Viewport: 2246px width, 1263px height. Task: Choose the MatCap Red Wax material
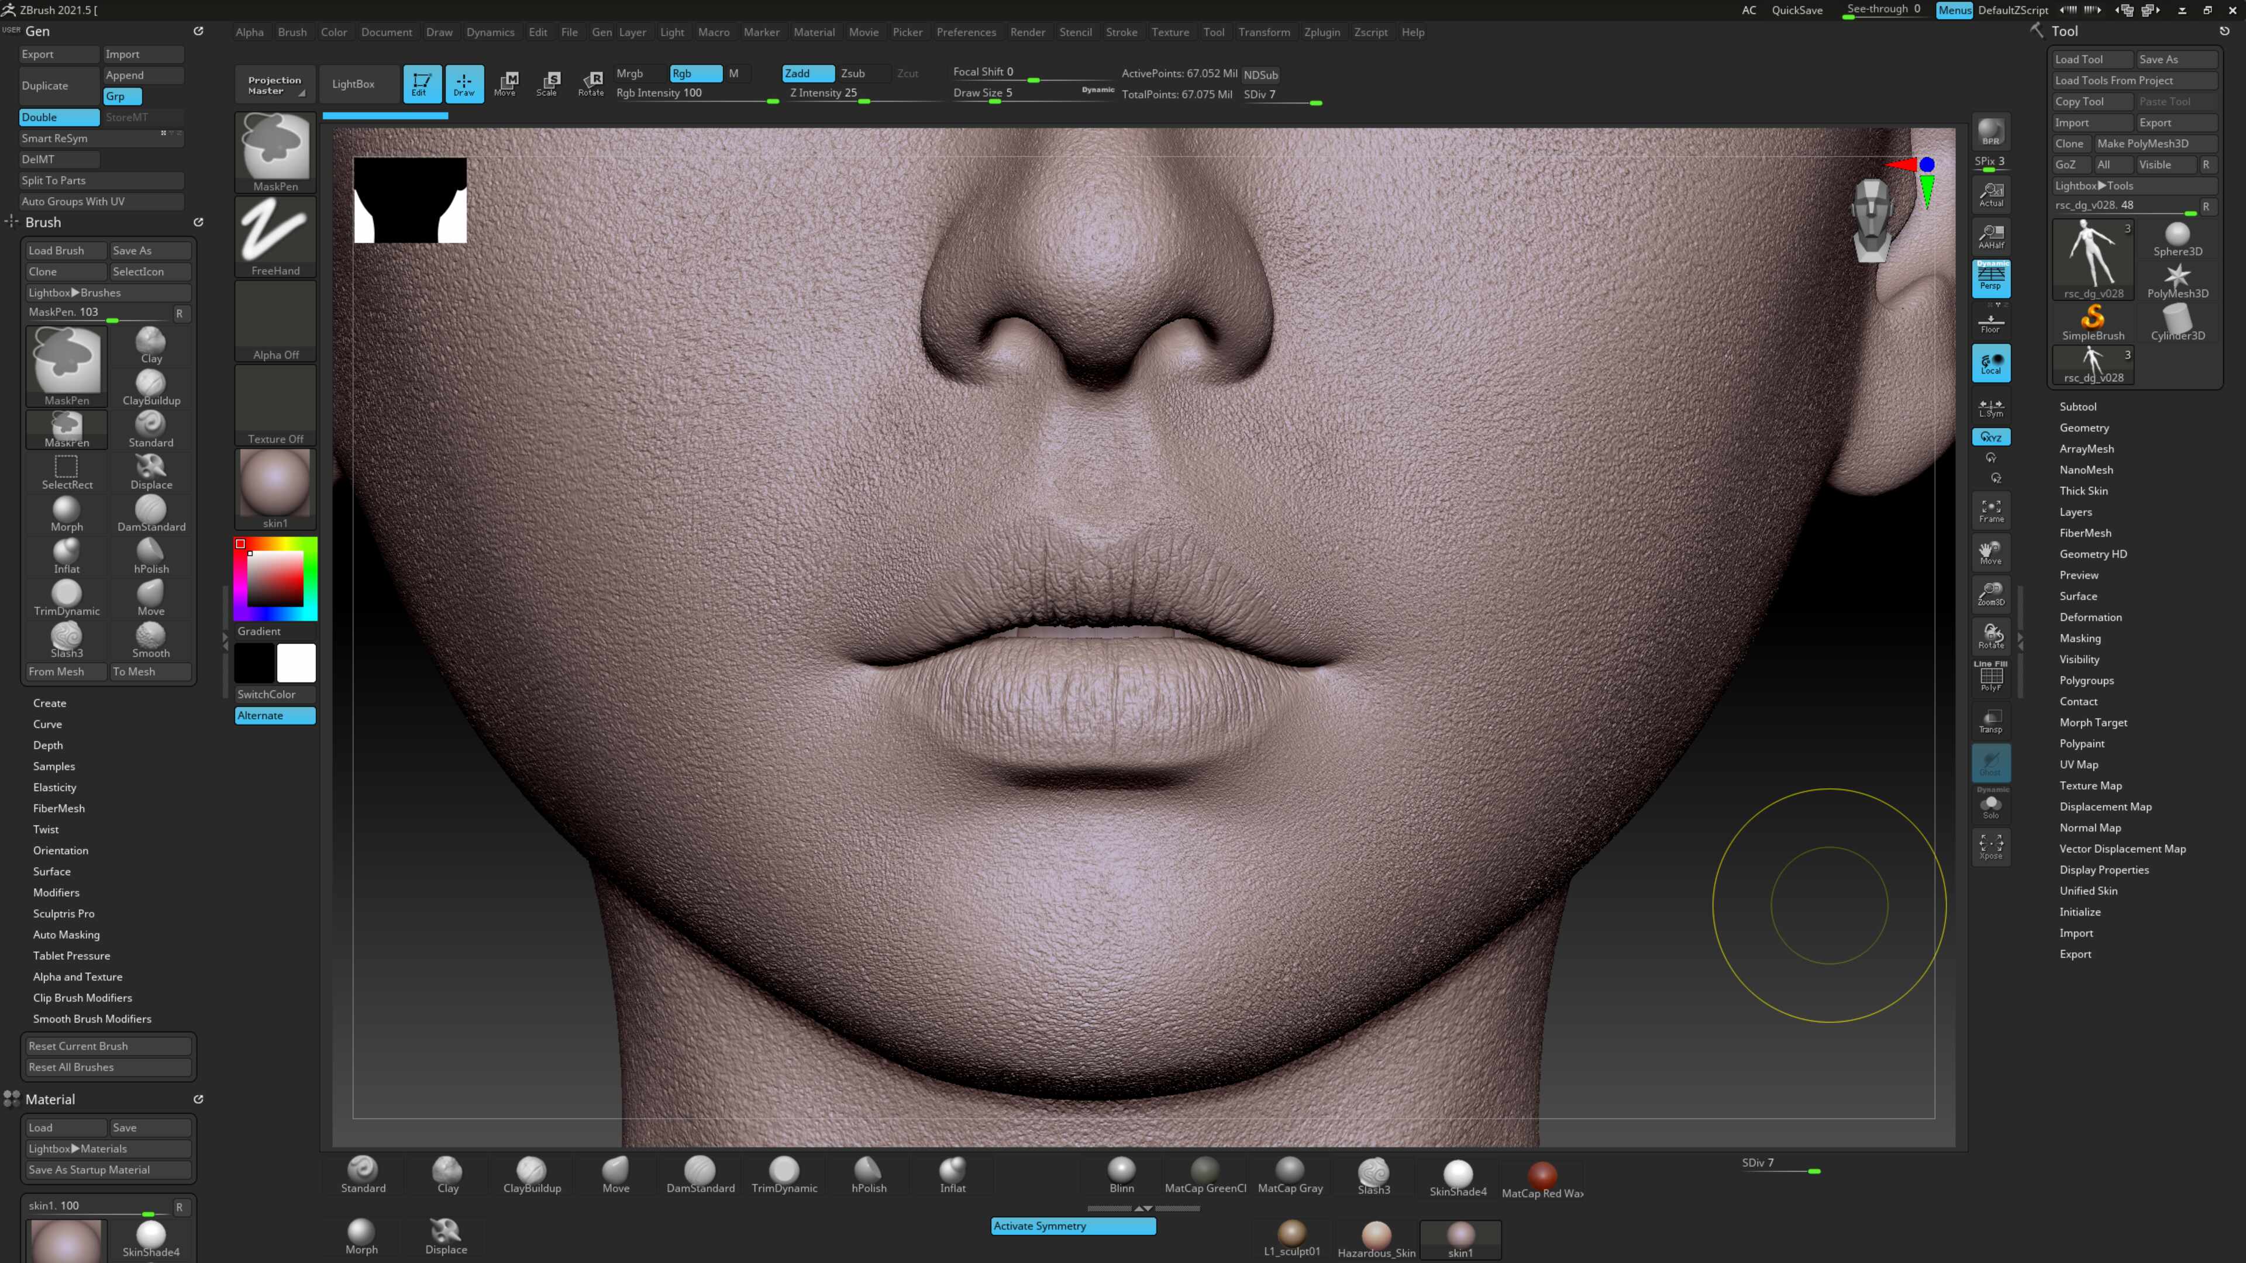click(x=1542, y=1179)
